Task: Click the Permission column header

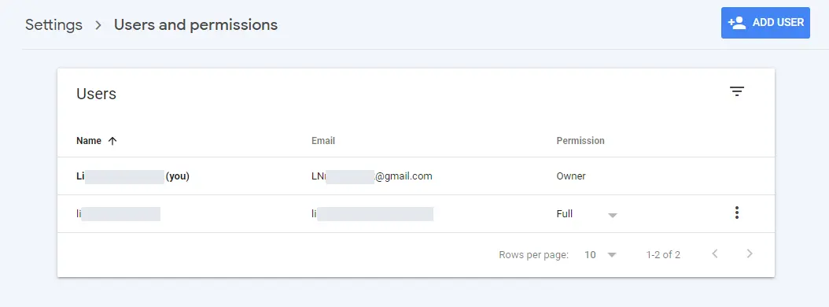Action: (x=580, y=141)
